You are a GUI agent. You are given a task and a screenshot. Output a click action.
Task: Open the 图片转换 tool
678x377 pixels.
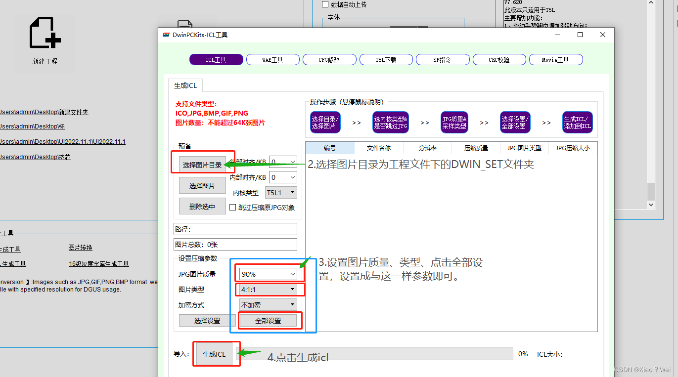80,247
